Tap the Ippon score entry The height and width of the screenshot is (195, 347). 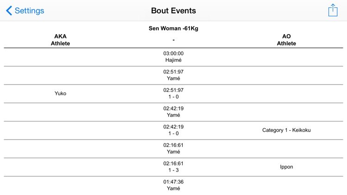point(286,167)
